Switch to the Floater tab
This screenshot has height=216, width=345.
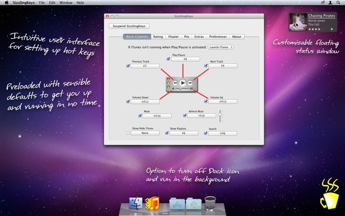[x=173, y=37]
